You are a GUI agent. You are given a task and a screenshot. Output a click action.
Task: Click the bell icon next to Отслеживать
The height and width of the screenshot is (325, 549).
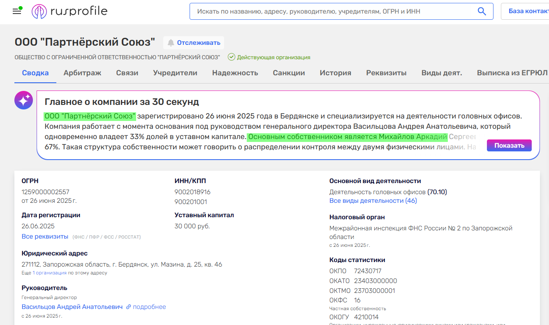[x=171, y=43]
